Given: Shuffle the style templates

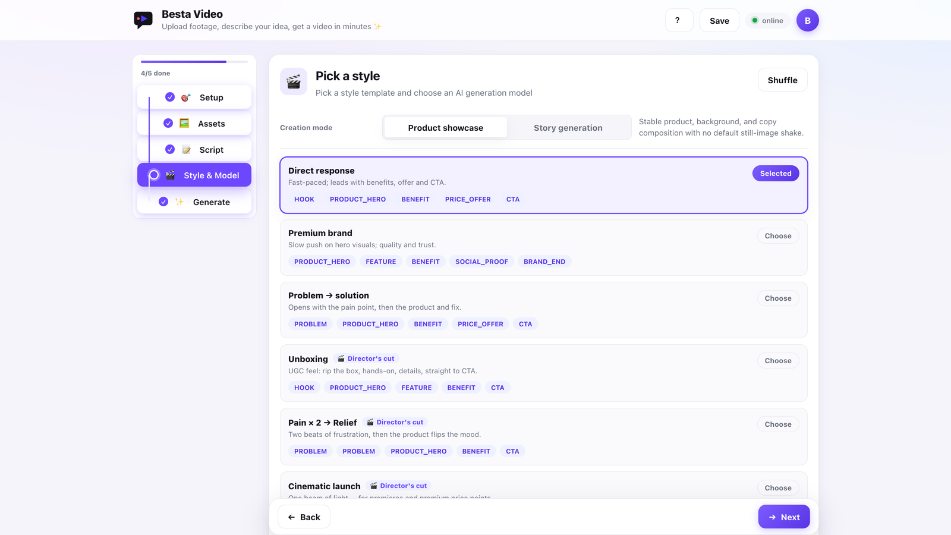Looking at the screenshot, I should coord(782,80).
